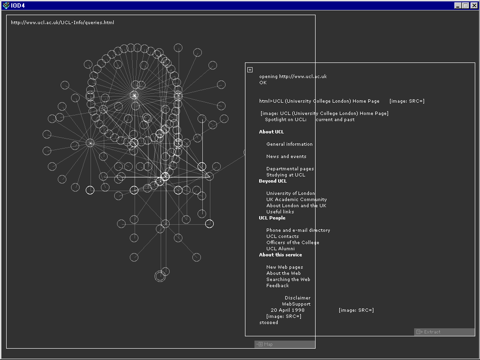
Task: Open the "Feedback" link
Action: (x=277, y=285)
